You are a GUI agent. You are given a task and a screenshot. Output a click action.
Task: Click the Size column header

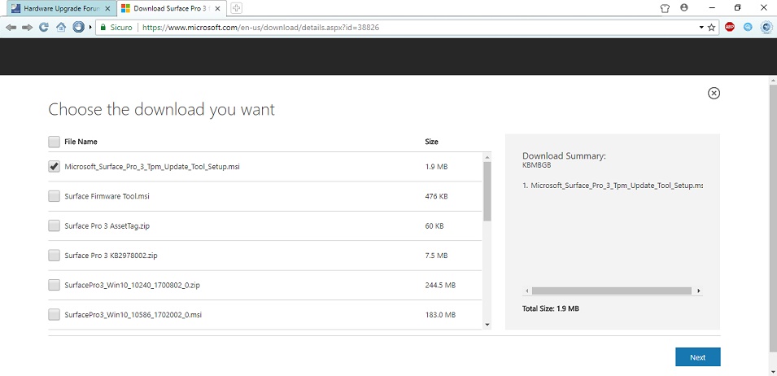(x=431, y=142)
